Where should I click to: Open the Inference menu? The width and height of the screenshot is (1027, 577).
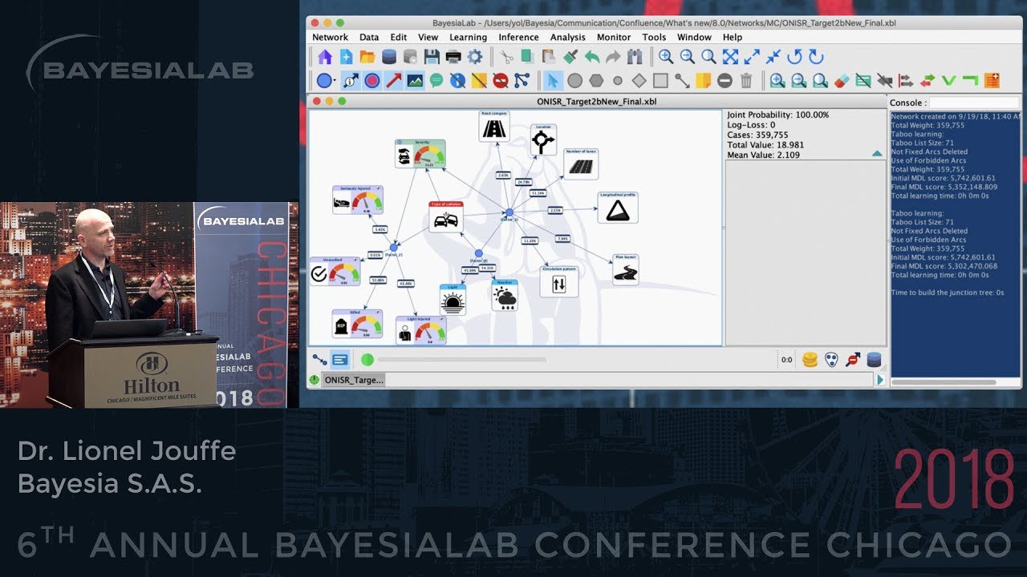tap(518, 37)
